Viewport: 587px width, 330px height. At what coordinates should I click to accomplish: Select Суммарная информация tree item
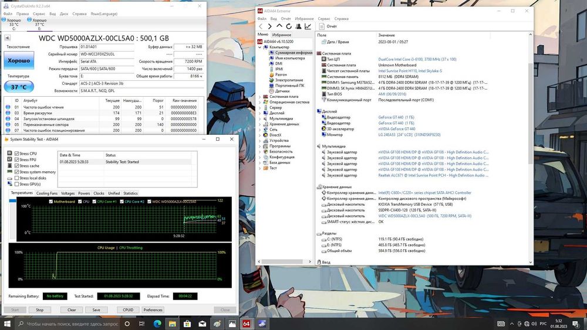point(293,53)
